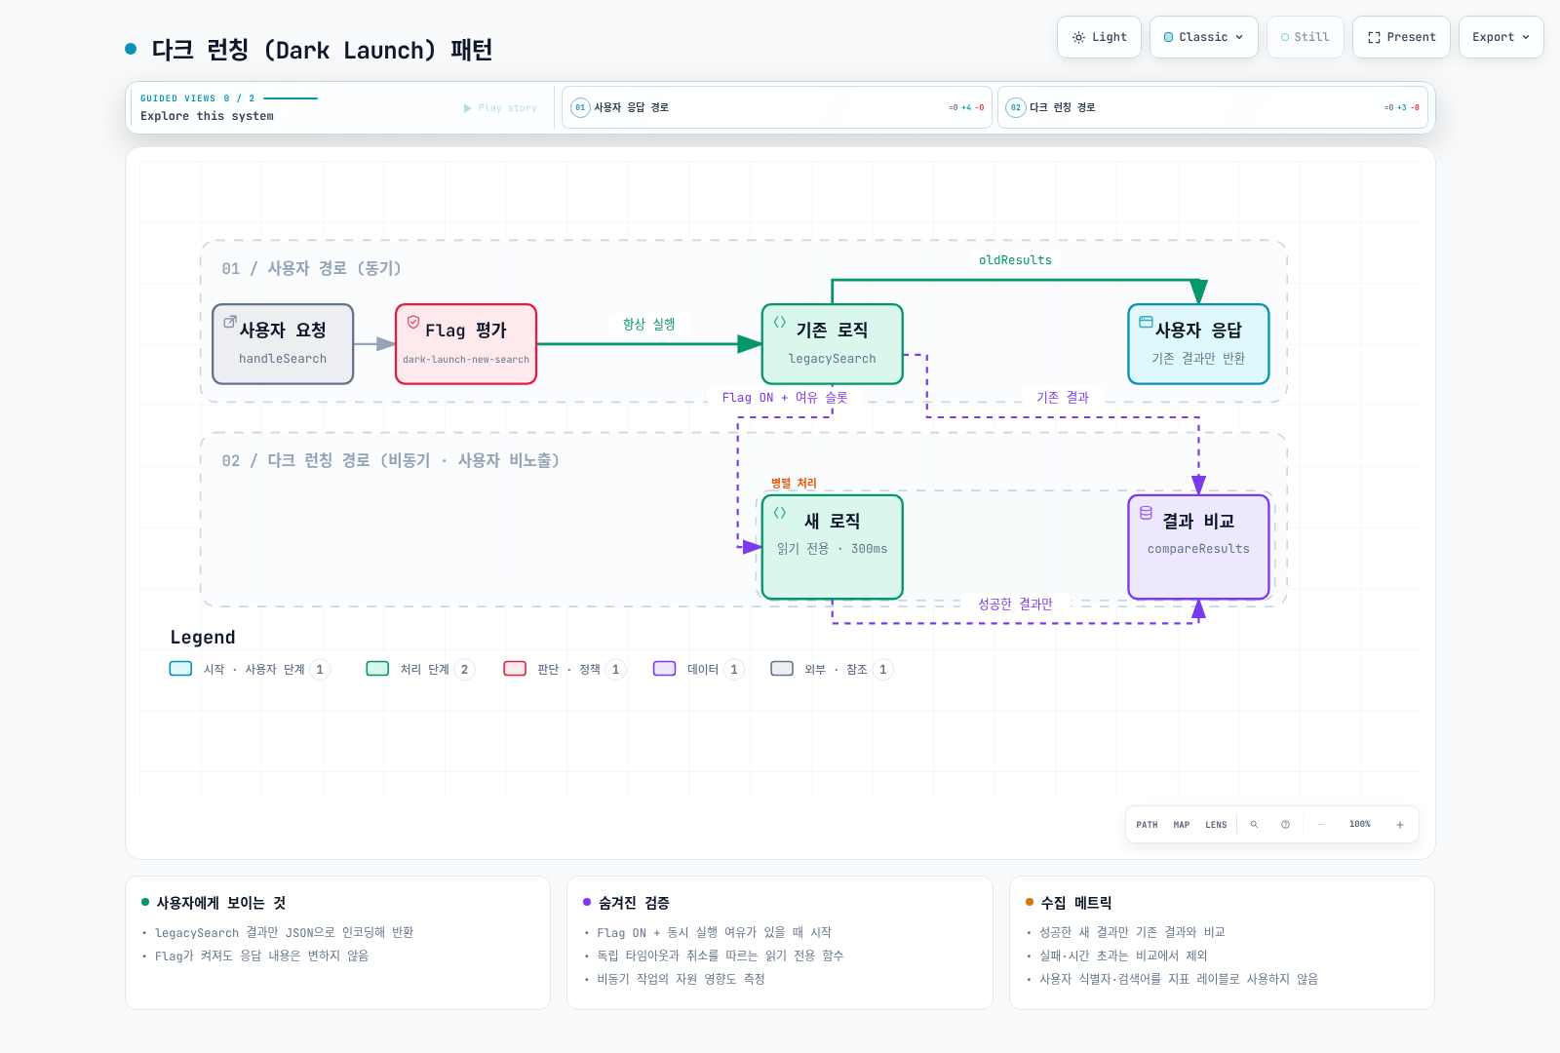Click the 데이터 legend swatch
The width and height of the screenshot is (1560, 1053).
point(665,669)
